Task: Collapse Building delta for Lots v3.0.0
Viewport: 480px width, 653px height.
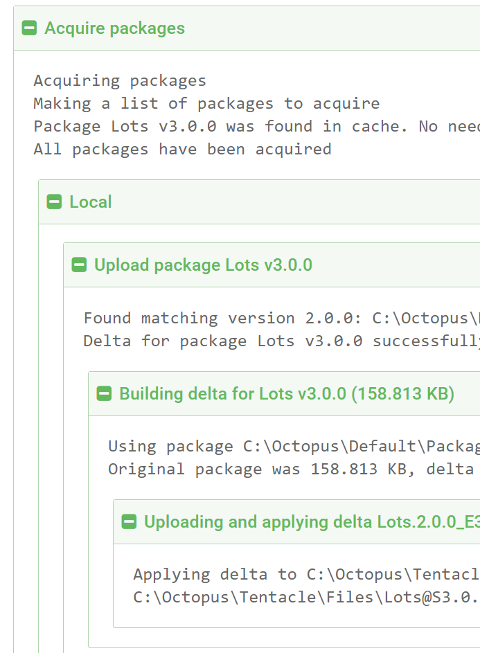Action: 104,393
